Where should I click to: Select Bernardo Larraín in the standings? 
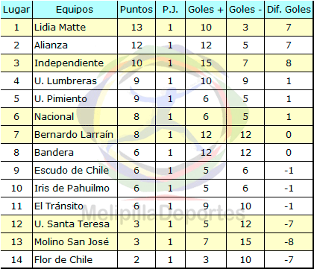[x=74, y=135]
